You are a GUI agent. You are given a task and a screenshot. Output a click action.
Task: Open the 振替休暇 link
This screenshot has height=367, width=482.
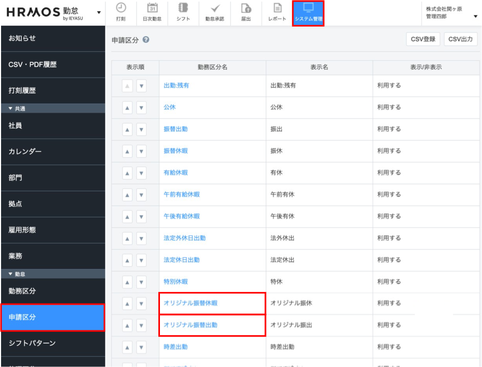[175, 151]
